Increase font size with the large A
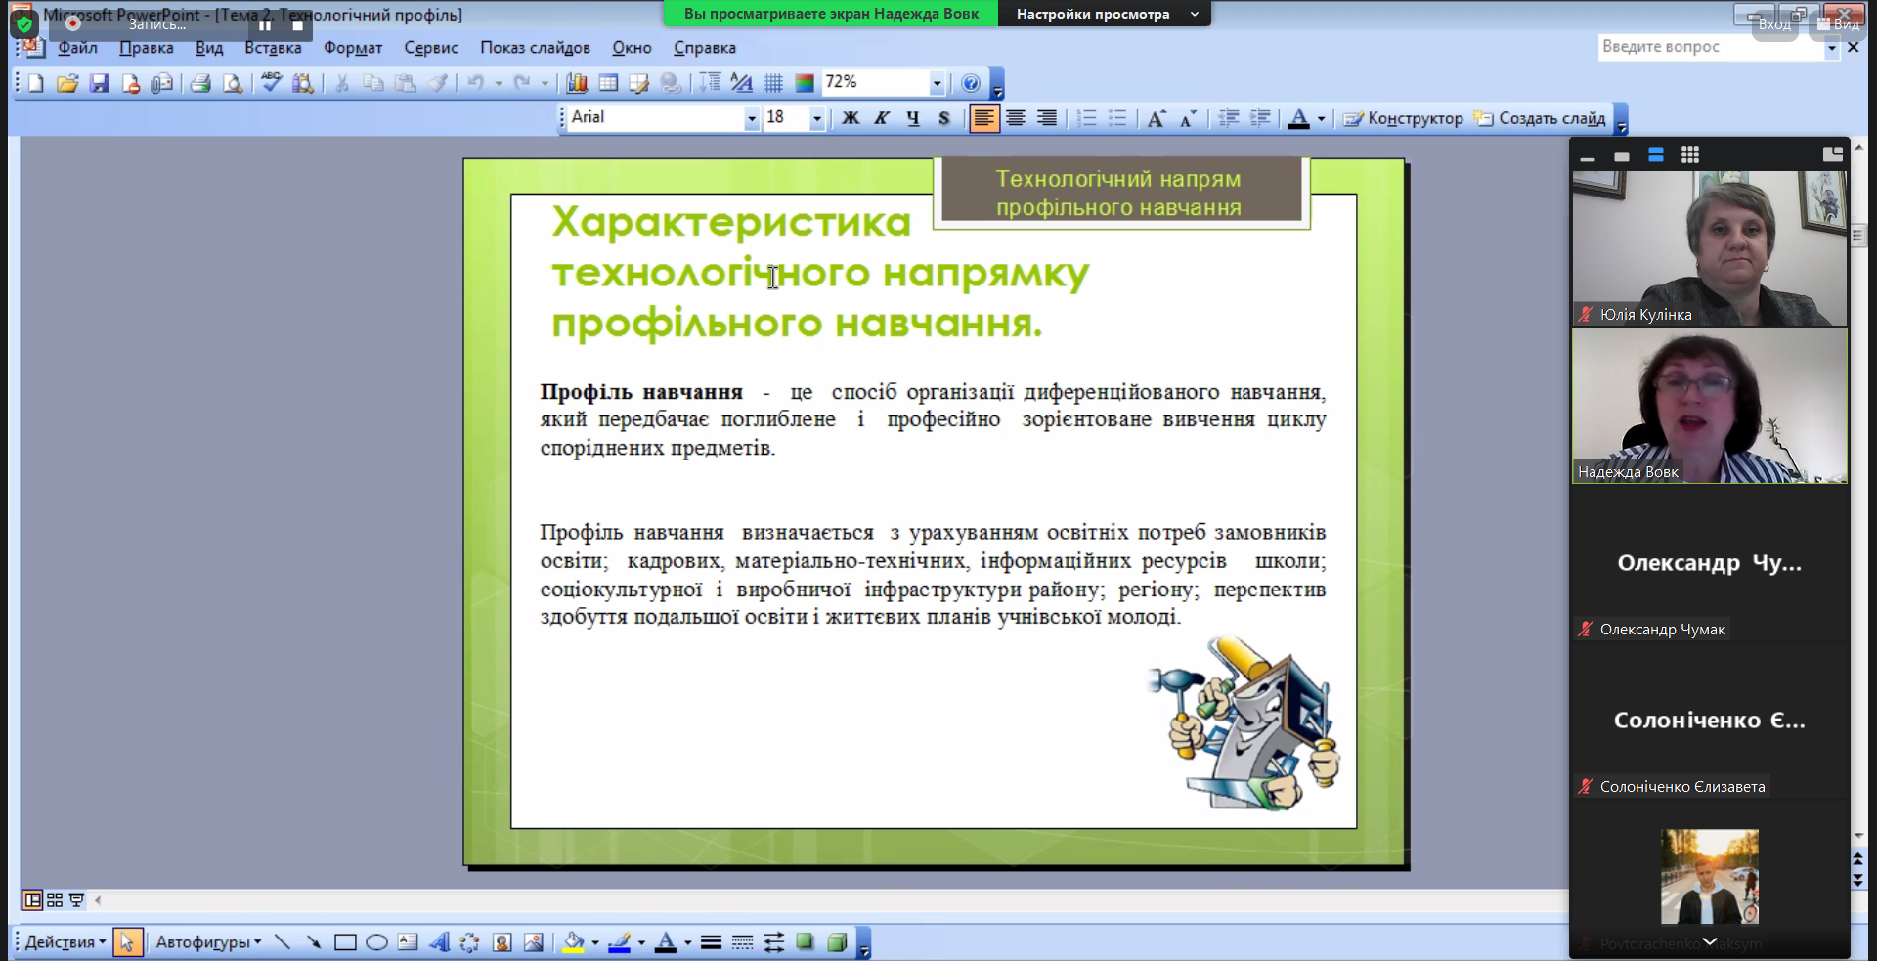The image size is (1877, 961). pyautogui.click(x=1157, y=118)
